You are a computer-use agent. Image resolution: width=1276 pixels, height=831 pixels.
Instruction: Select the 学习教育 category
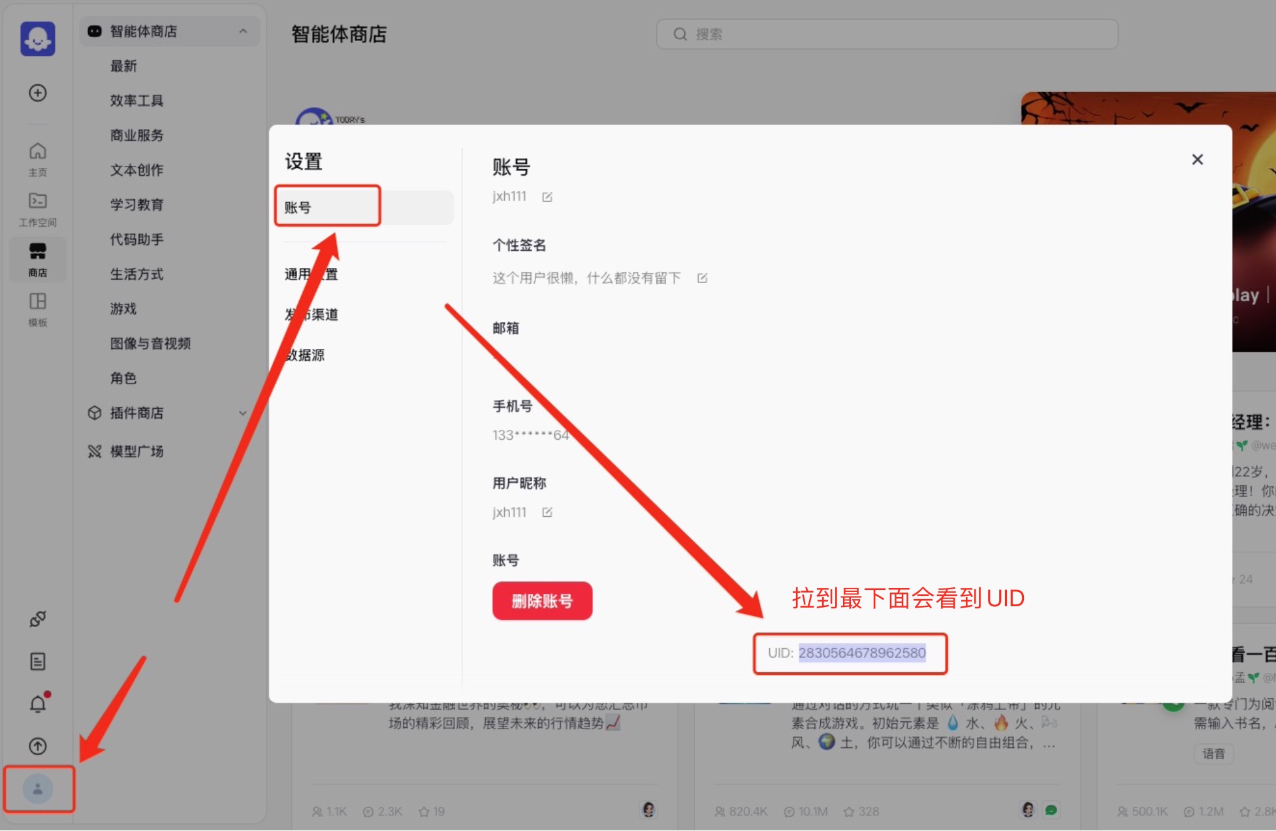(136, 204)
